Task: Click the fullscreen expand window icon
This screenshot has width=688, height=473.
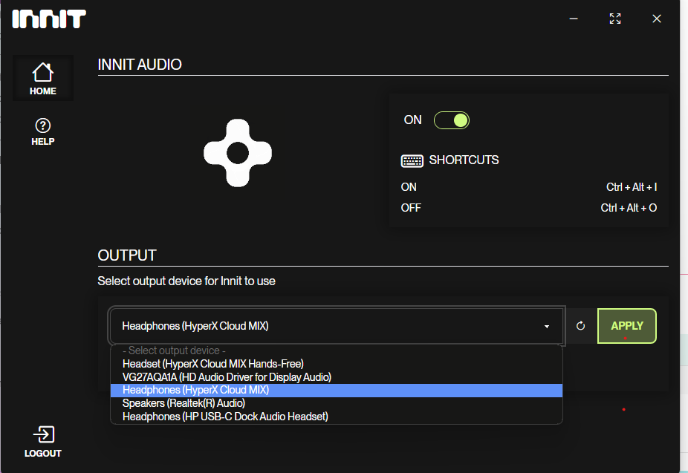Action: (614, 19)
